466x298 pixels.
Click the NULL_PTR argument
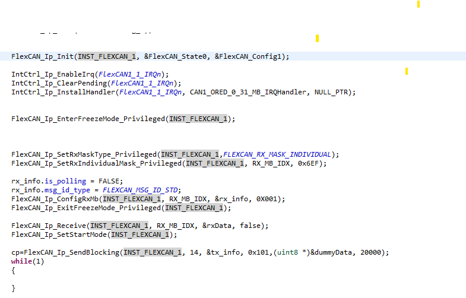click(x=331, y=92)
